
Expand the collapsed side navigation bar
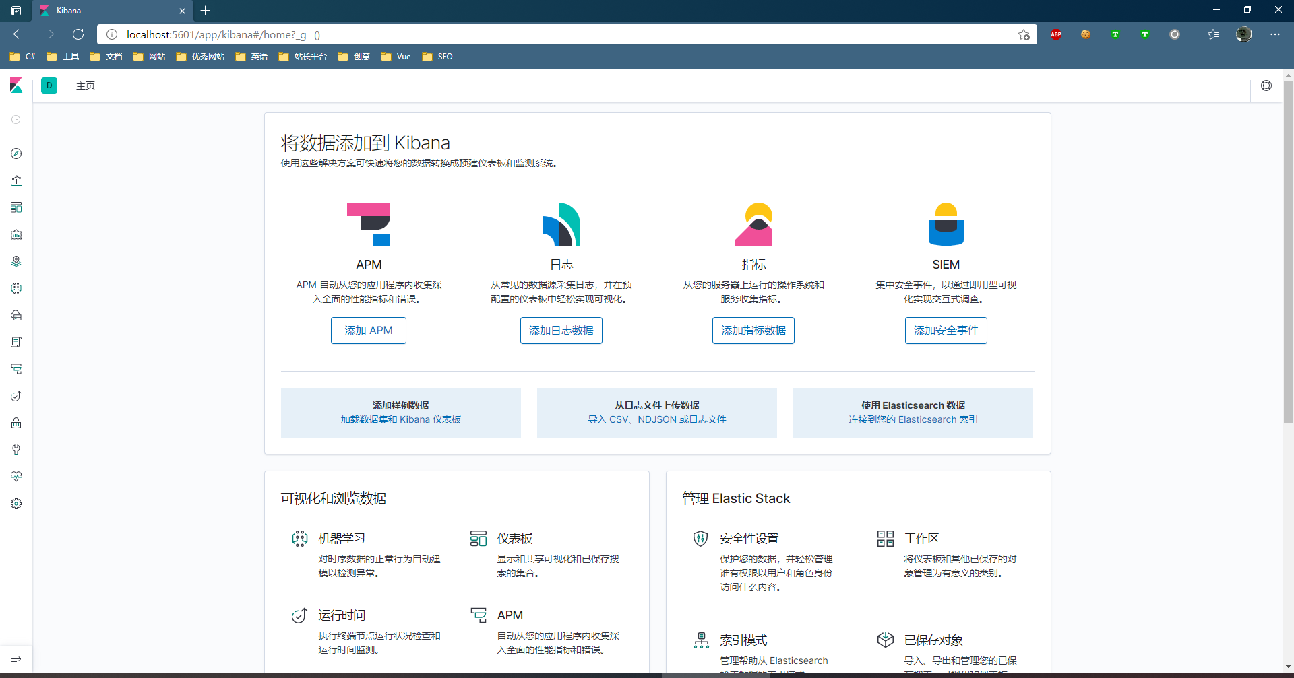pyautogui.click(x=16, y=658)
